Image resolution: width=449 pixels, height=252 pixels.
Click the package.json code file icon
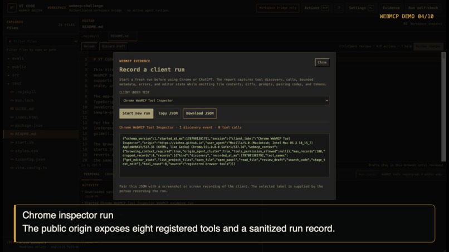[12, 126]
